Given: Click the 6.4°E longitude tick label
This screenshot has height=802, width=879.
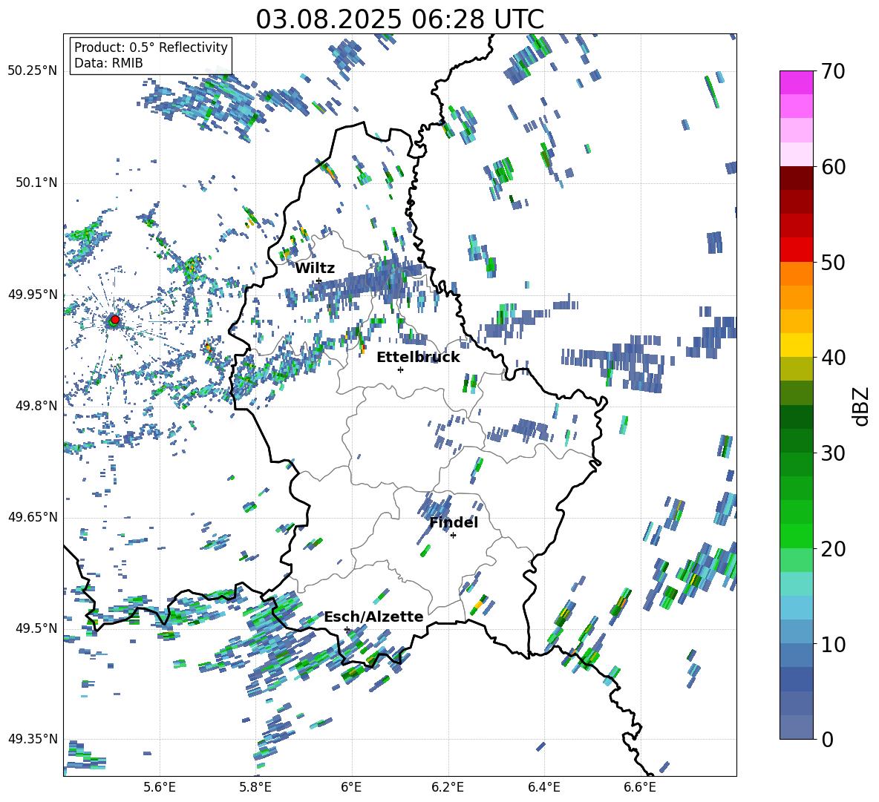Looking at the screenshot, I should point(543,787).
